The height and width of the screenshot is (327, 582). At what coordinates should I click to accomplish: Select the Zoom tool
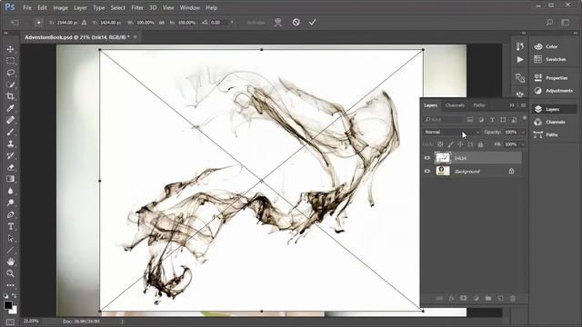pyautogui.click(x=10, y=273)
